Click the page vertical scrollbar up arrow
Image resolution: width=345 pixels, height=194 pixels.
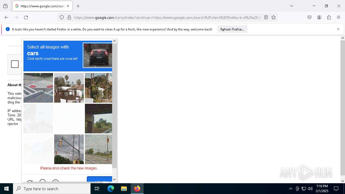point(343,38)
